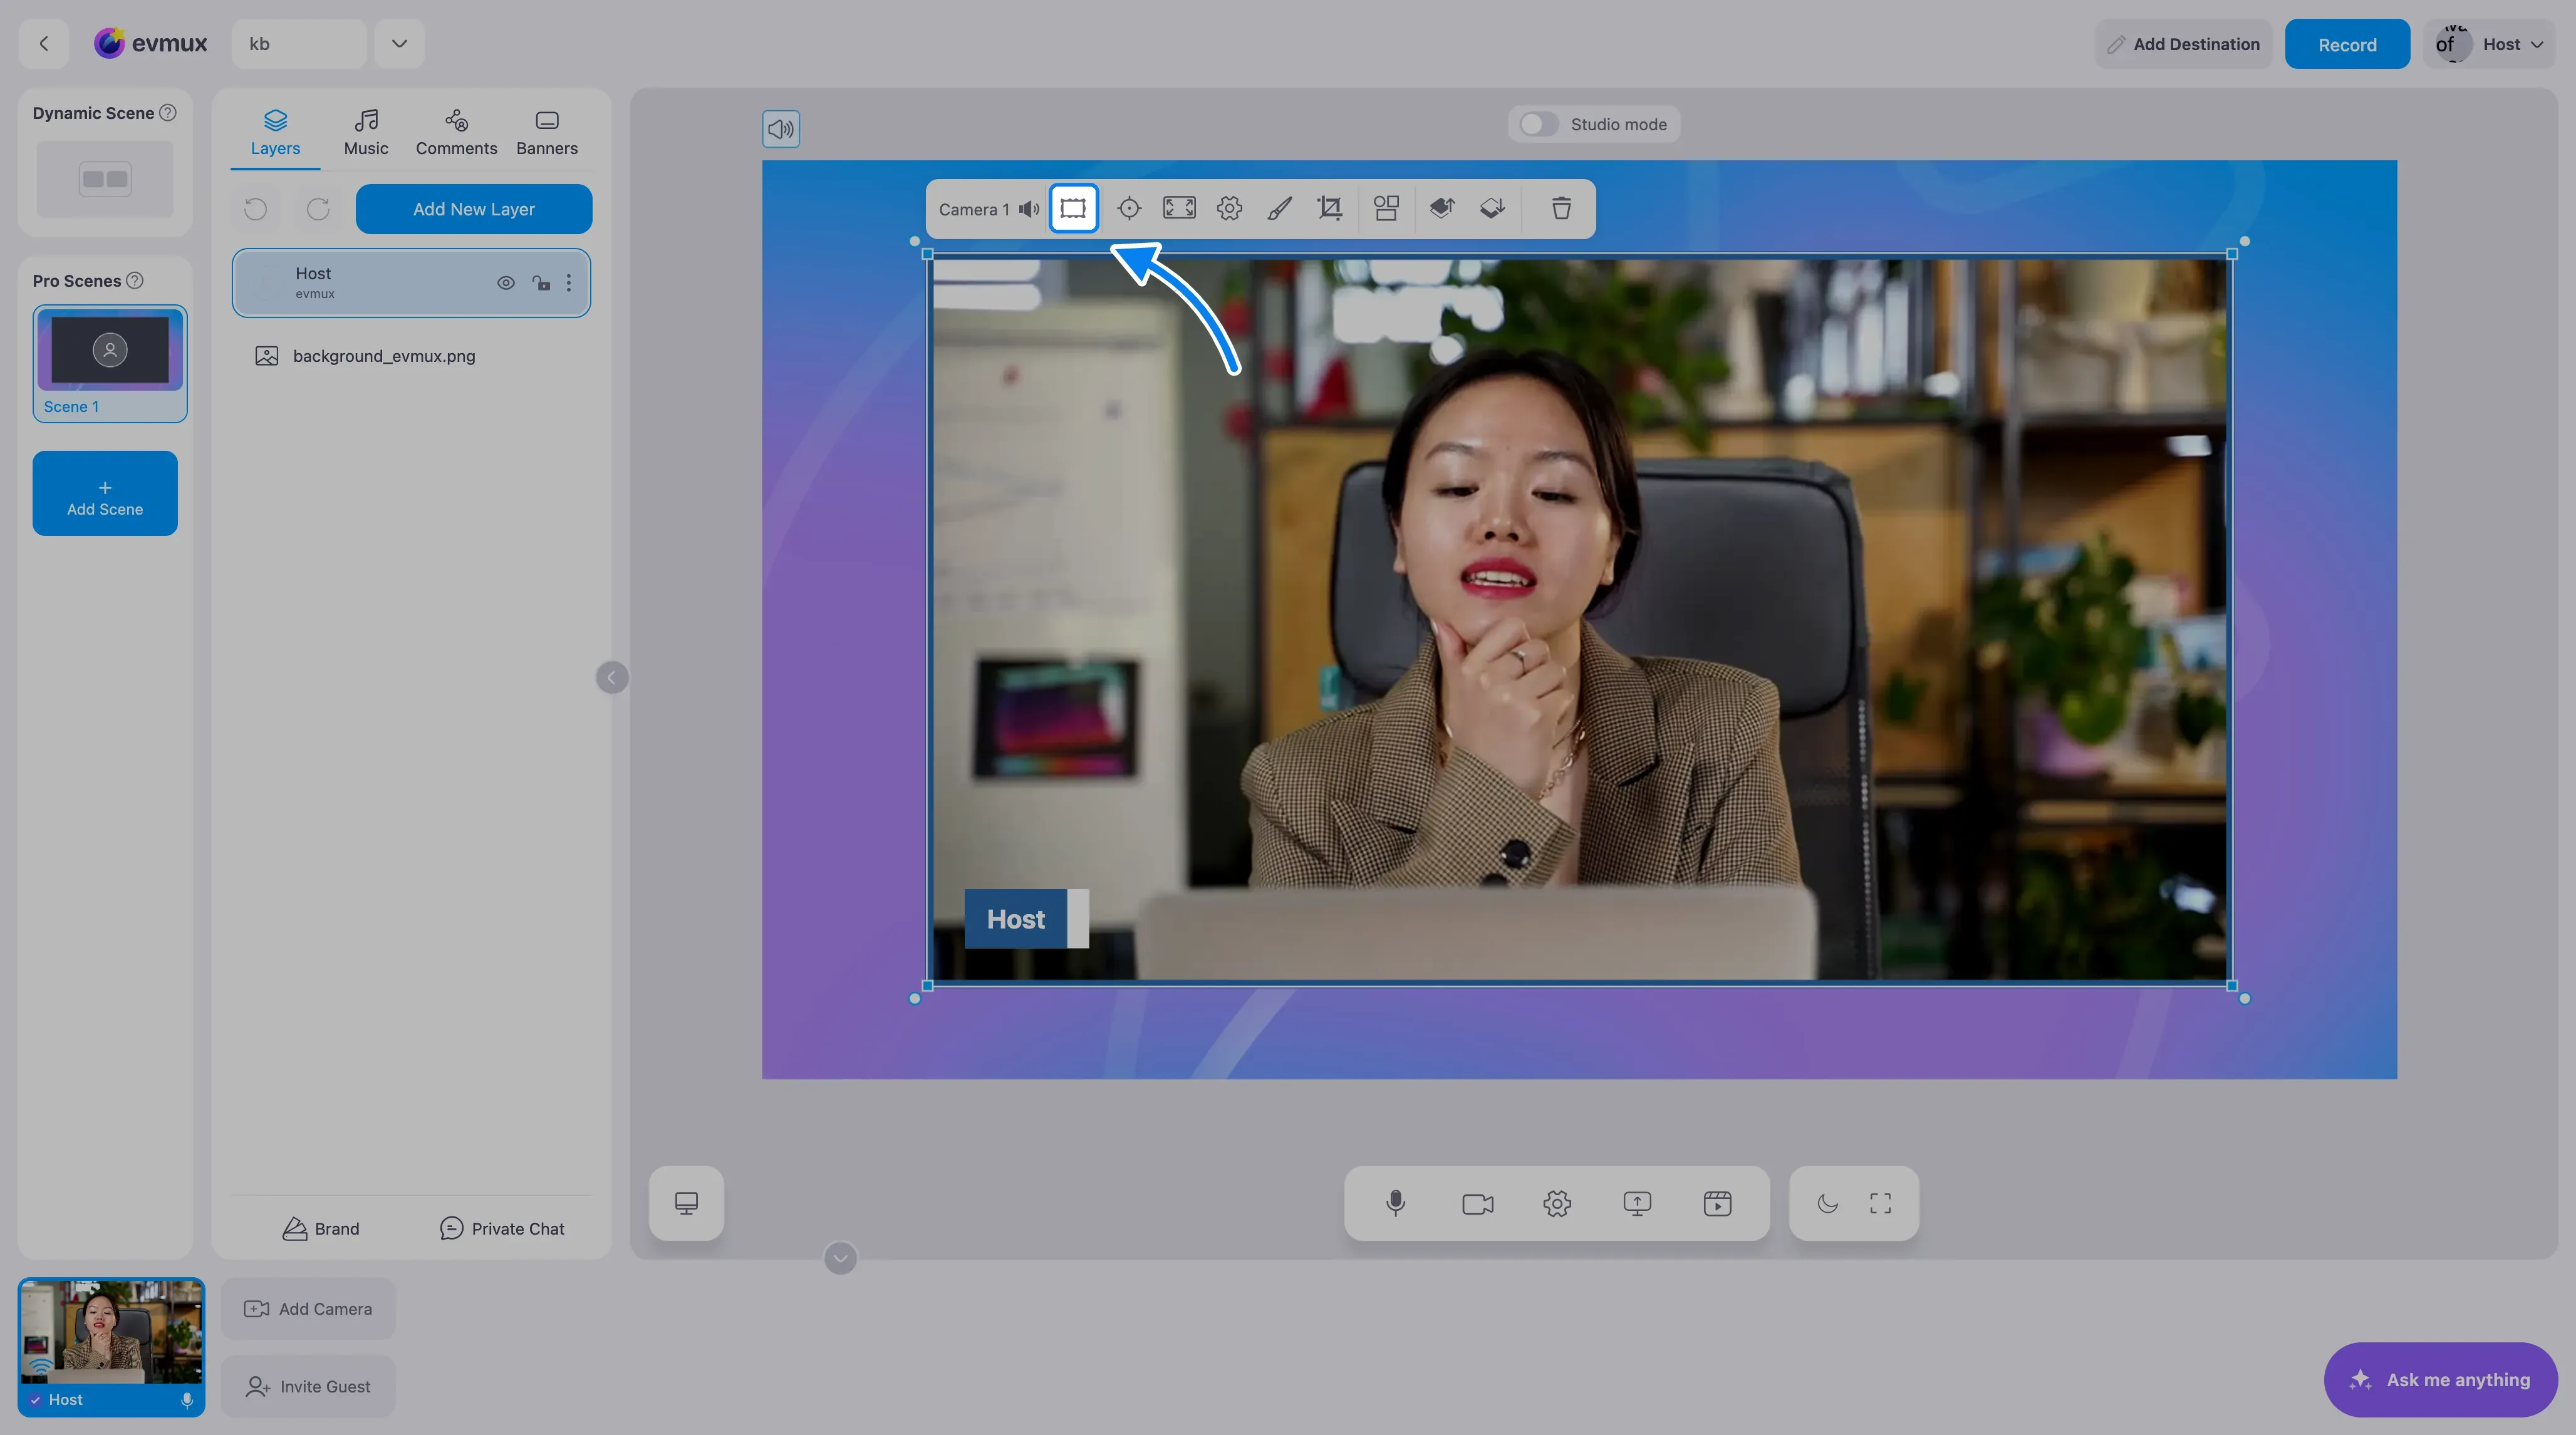Click the share screen icon
Image resolution: width=2576 pixels, height=1435 pixels.
(1637, 1203)
